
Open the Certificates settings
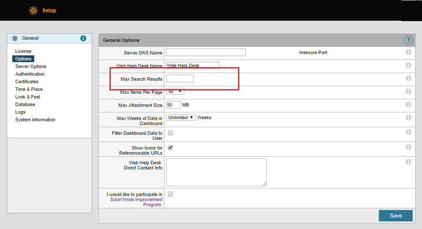click(x=27, y=82)
